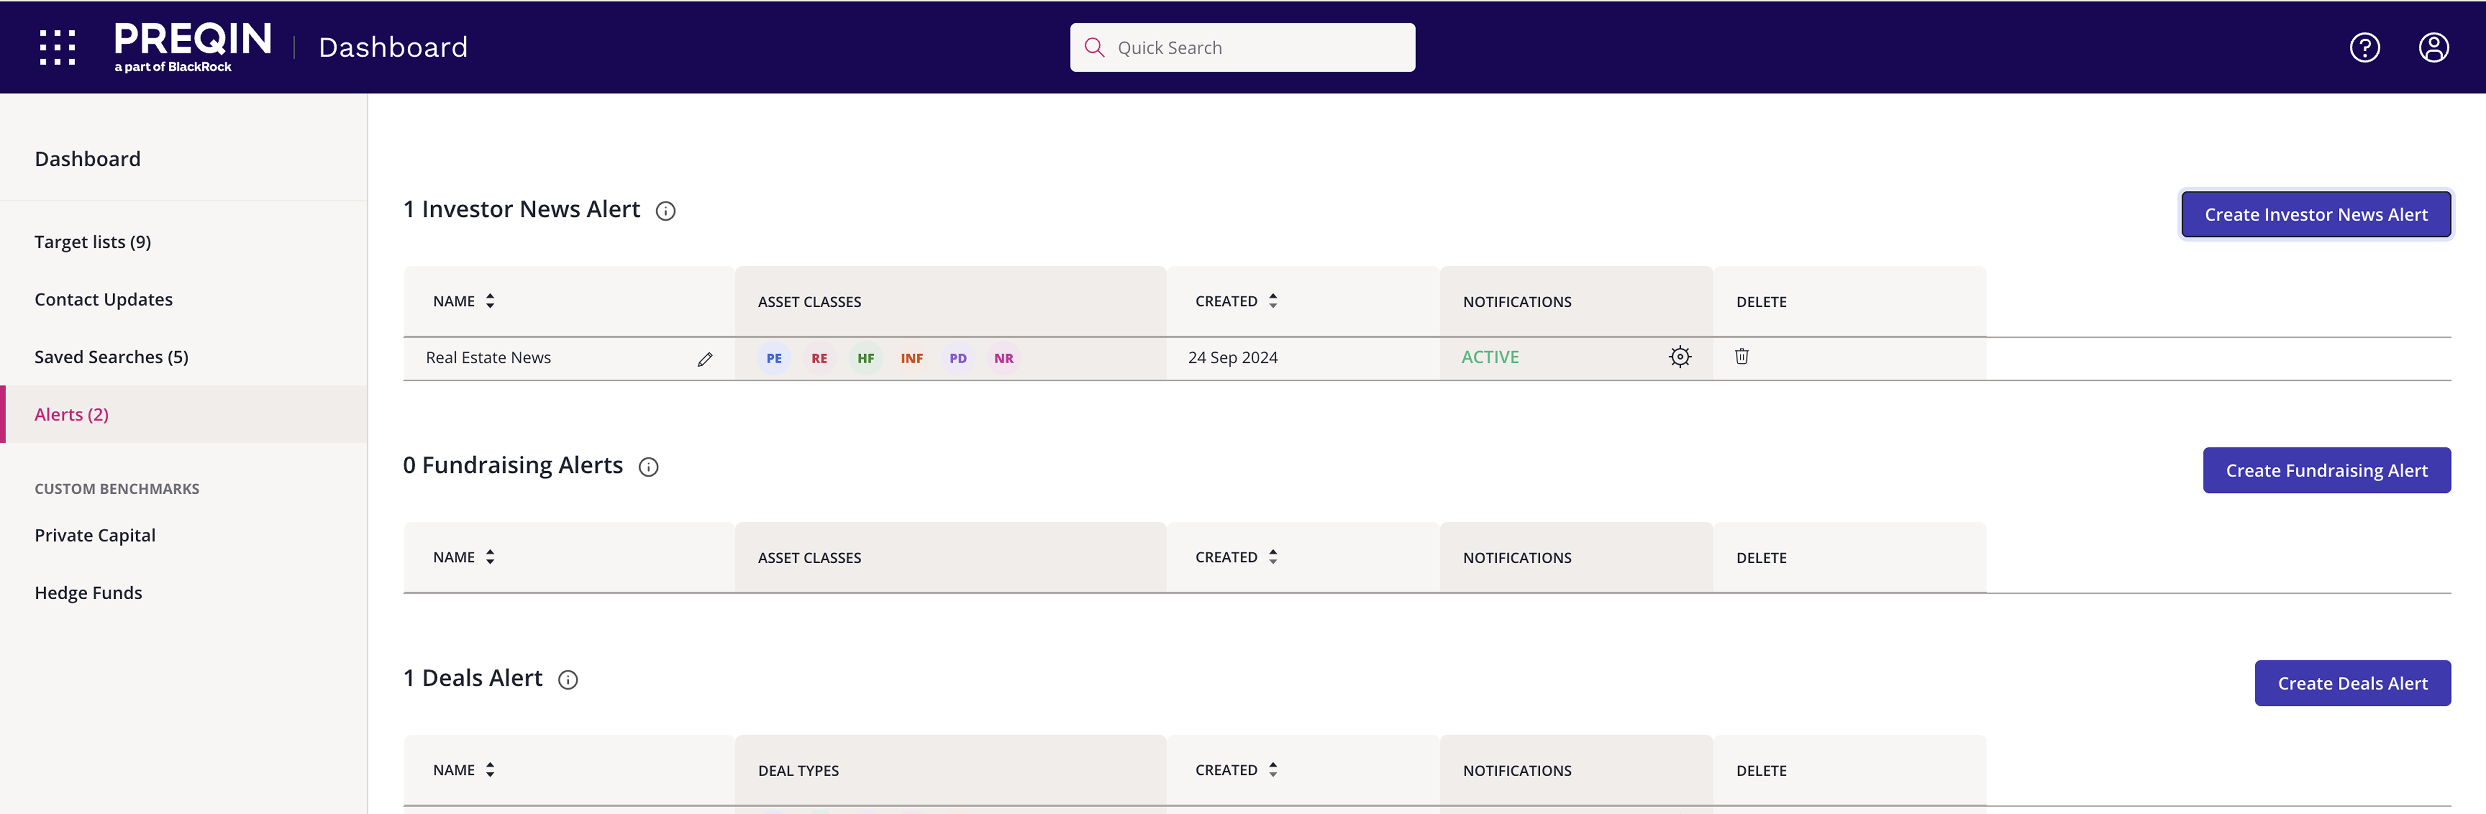
Task: Sort Investor News Alerts by Name
Action: click(x=489, y=301)
